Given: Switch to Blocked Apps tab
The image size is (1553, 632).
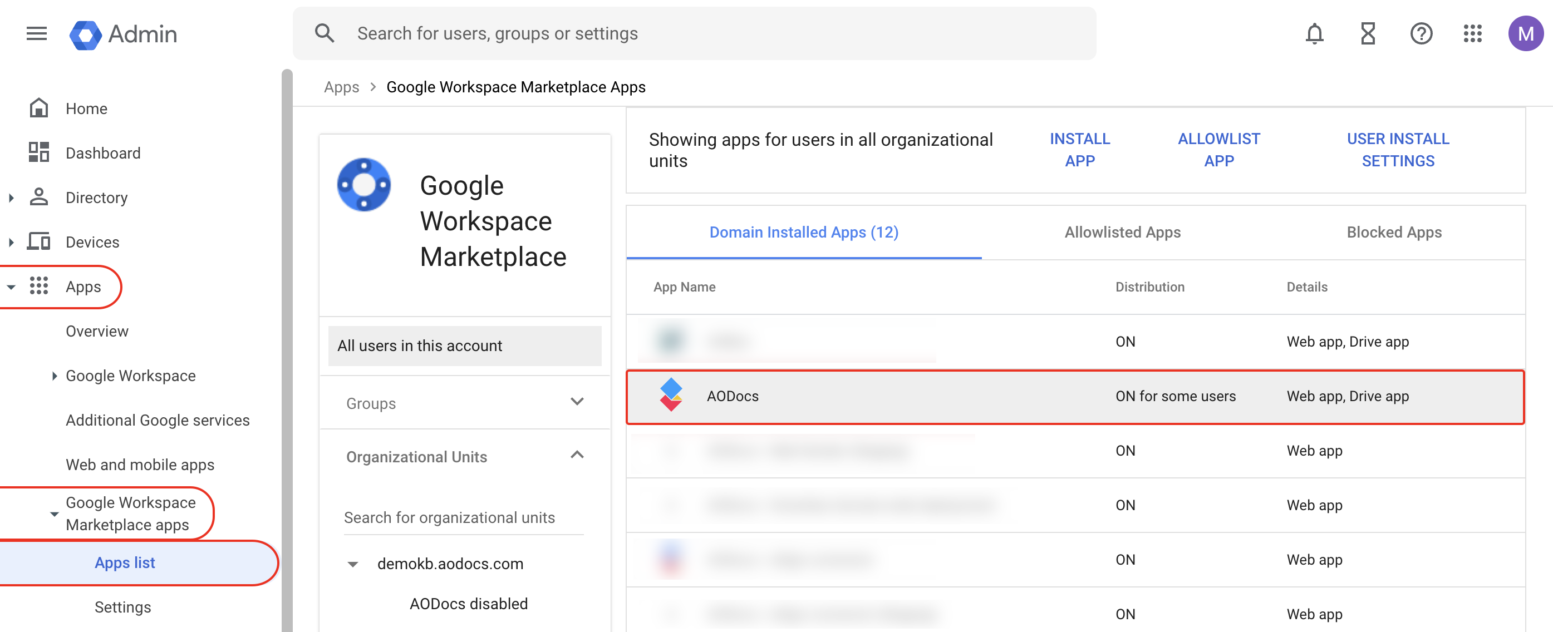Looking at the screenshot, I should click(x=1393, y=233).
